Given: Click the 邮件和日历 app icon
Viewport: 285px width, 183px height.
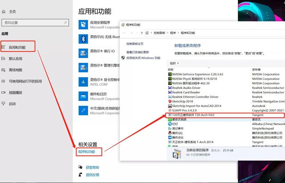Looking at the screenshot, I should pyautogui.click(x=83, y=96).
